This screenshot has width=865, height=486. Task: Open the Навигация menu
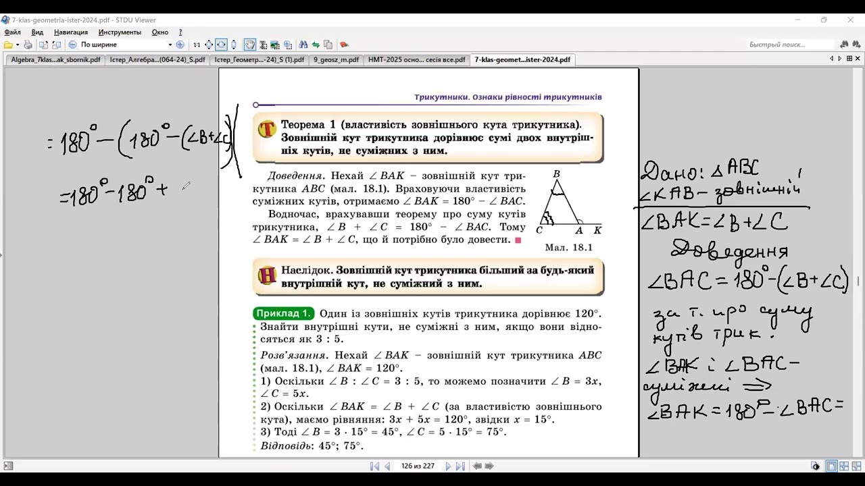(71, 32)
